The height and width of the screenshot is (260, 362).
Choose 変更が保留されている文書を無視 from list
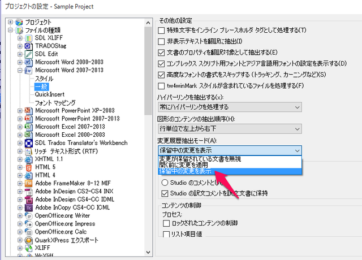[x=230, y=159]
